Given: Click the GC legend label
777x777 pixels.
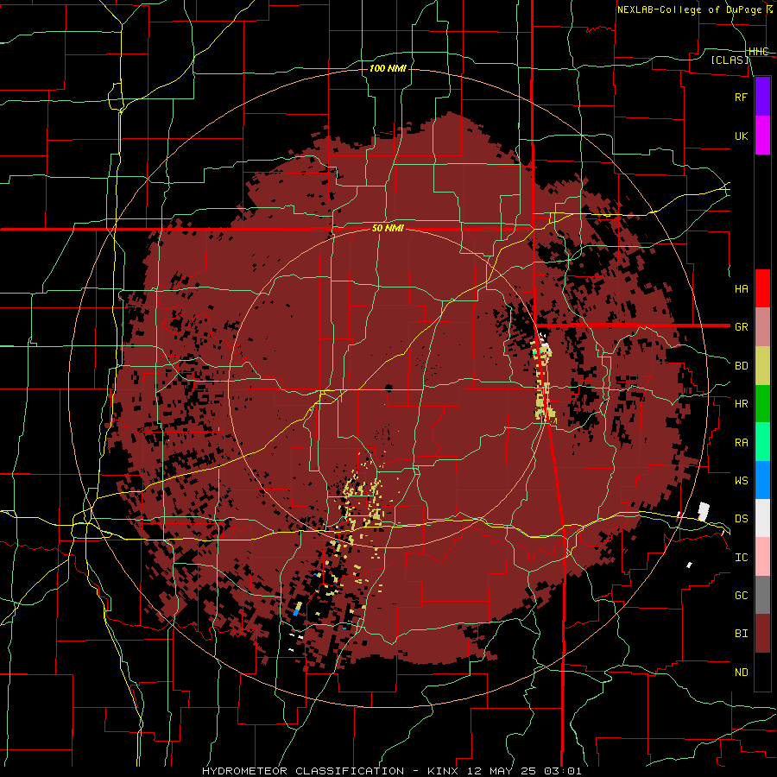Looking at the screenshot, I should point(741,596).
